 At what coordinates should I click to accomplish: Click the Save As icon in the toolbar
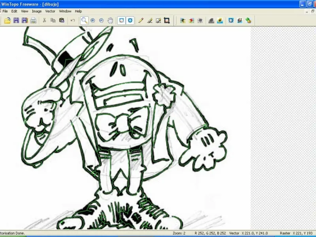(x=25, y=21)
